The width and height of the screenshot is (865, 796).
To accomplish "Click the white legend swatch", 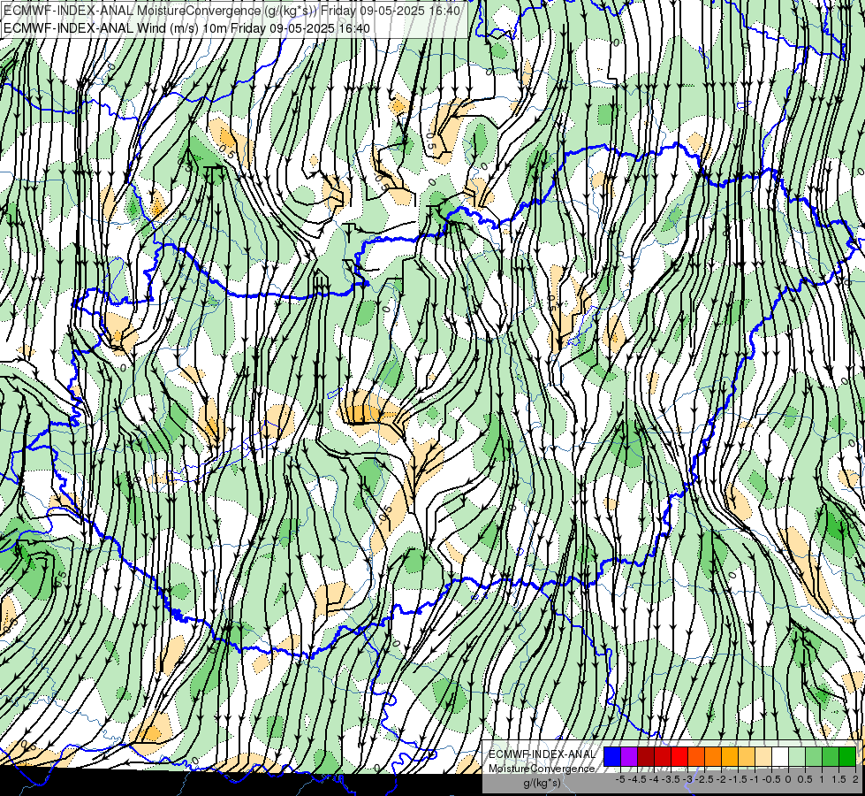I will pos(780,757).
